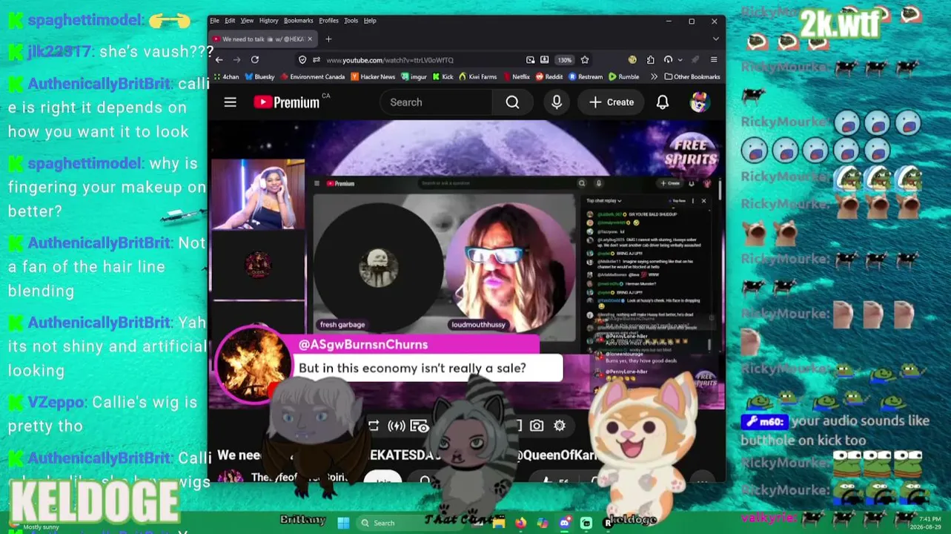Expand the Top chat replay dropdown
Viewport: 951px width, 534px height.
604,200
